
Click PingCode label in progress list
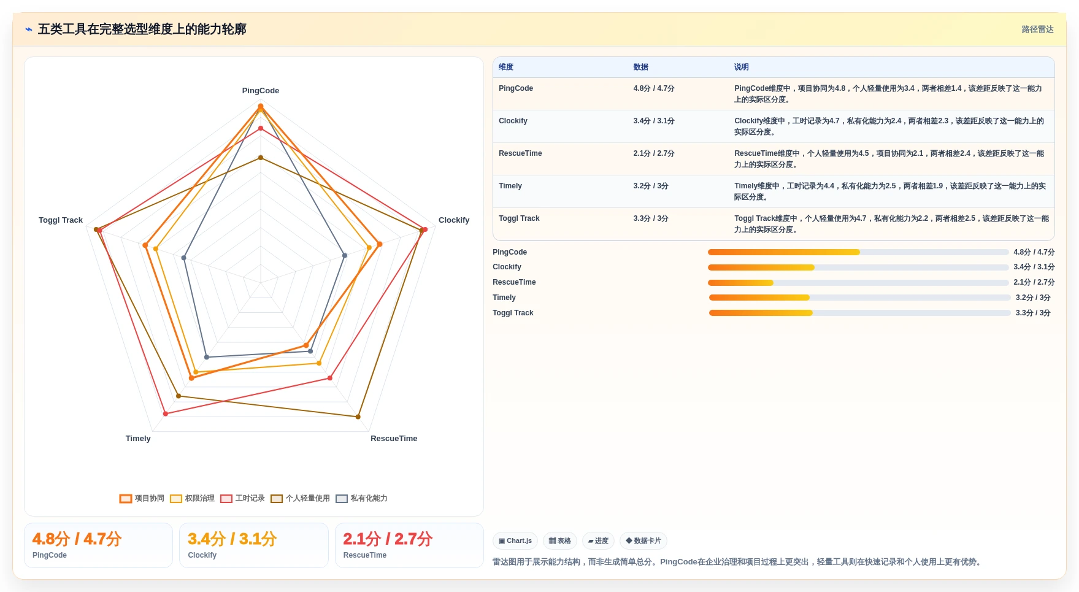pos(510,252)
